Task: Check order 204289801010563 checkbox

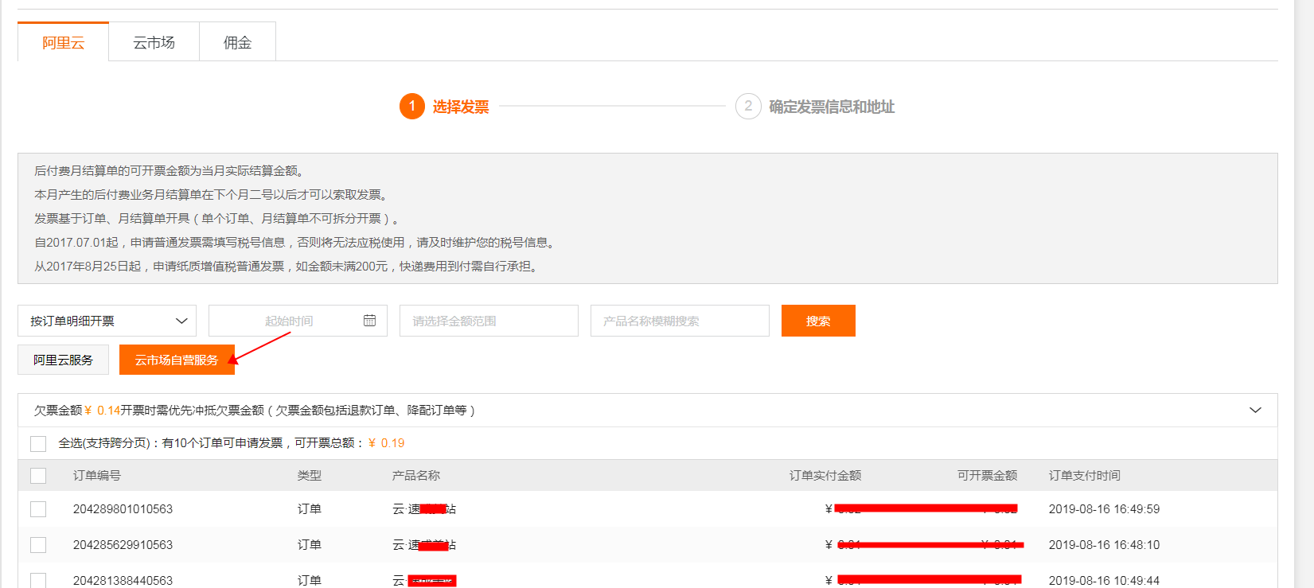Action: coord(38,509)
